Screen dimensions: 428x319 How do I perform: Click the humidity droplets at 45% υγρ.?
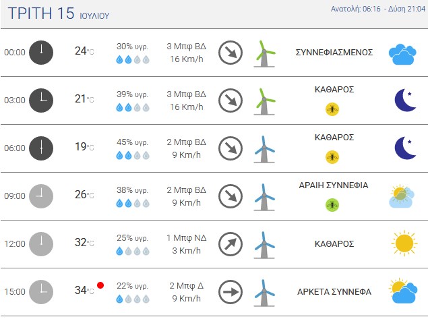pyautogui.click(x=133, y=155)
